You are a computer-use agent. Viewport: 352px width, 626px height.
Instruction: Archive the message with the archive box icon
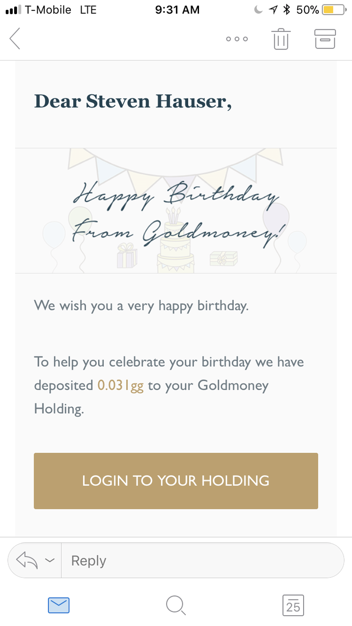325,39
